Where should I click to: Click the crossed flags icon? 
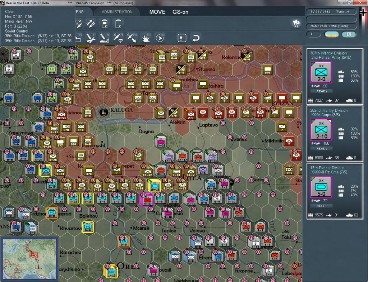click(296, 23)
